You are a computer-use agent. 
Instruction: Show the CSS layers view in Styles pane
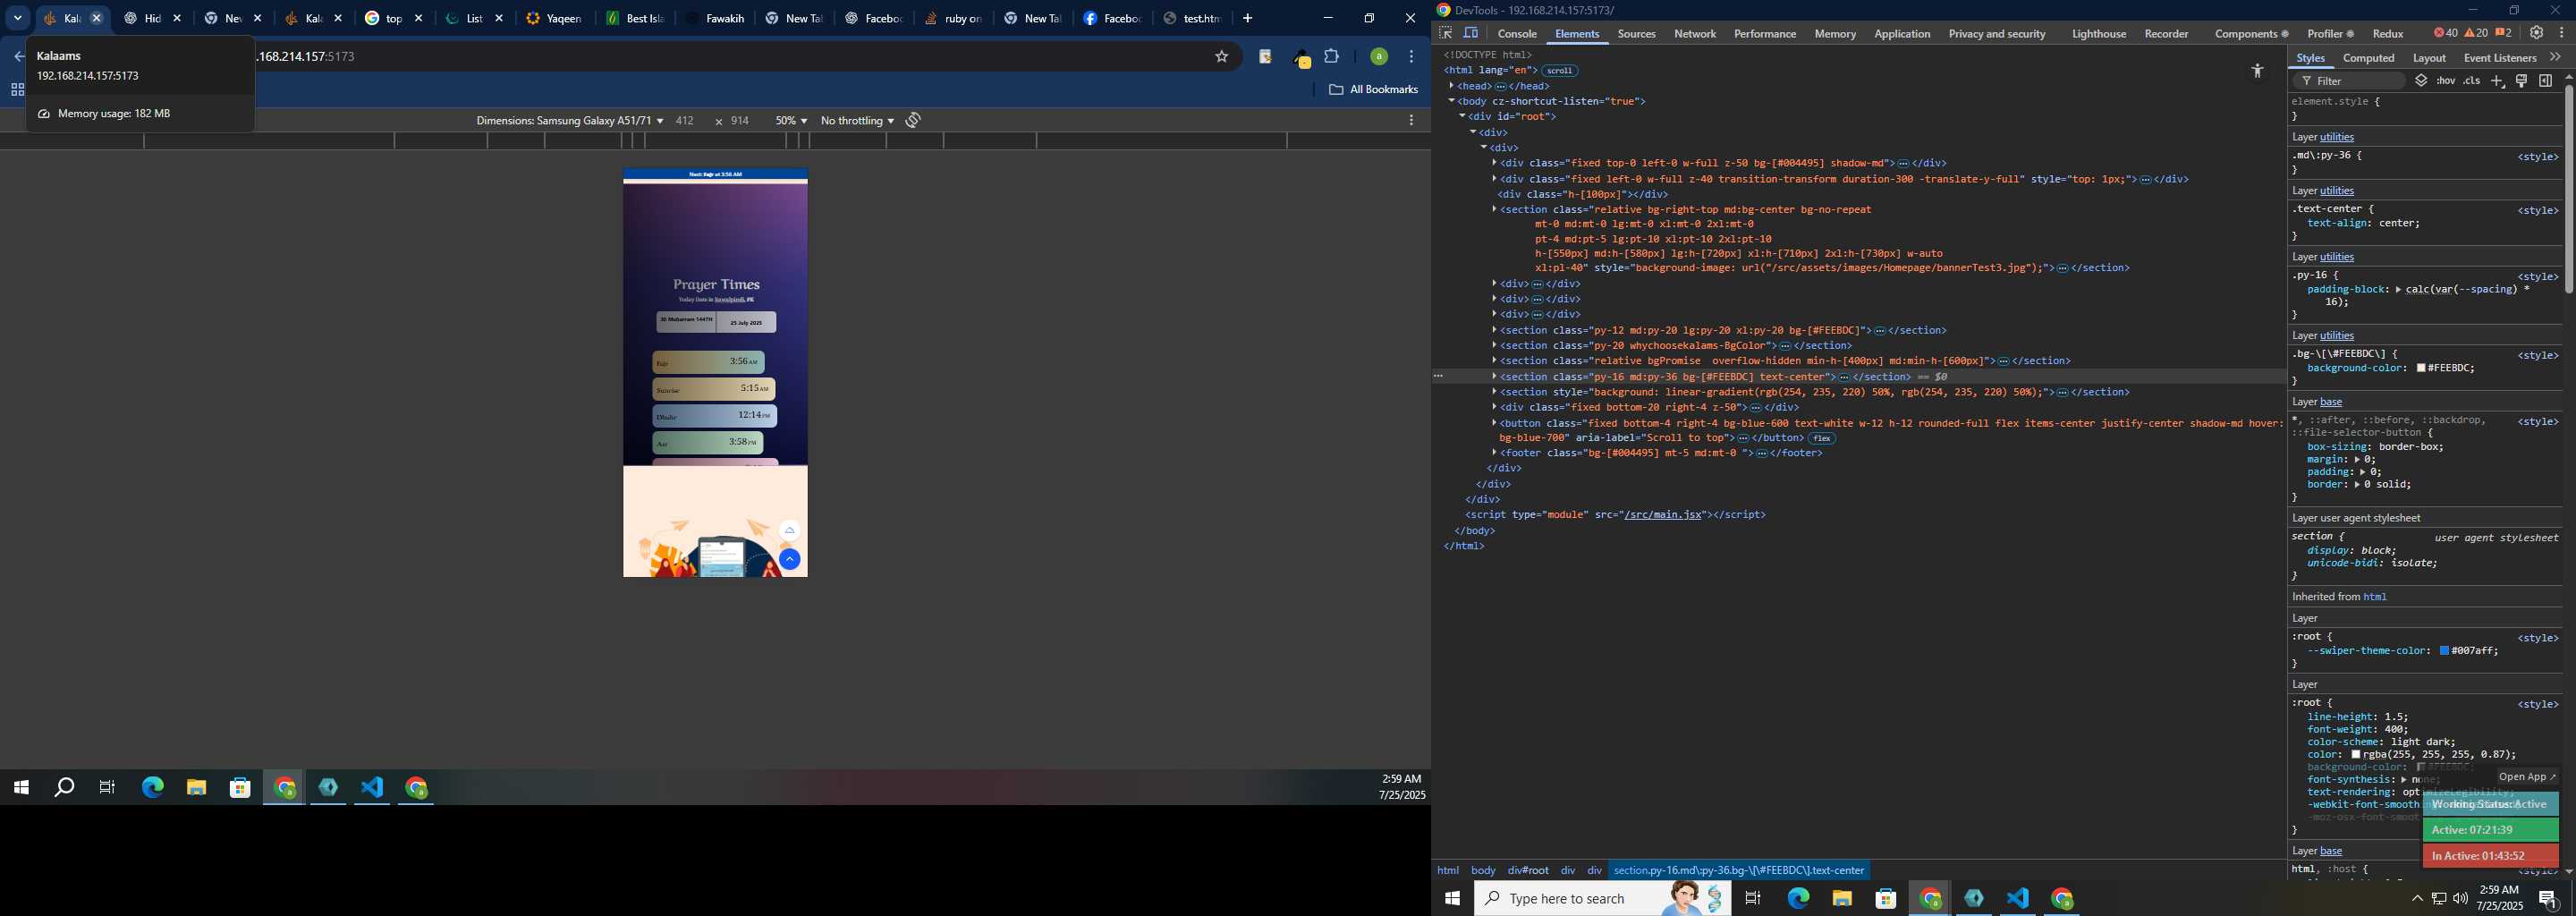2421,81
